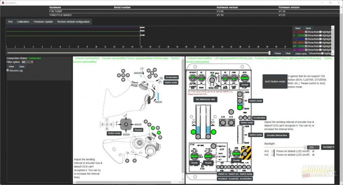
Task: Click the ARM switch beside the JETT button
Action: point(236,154)
